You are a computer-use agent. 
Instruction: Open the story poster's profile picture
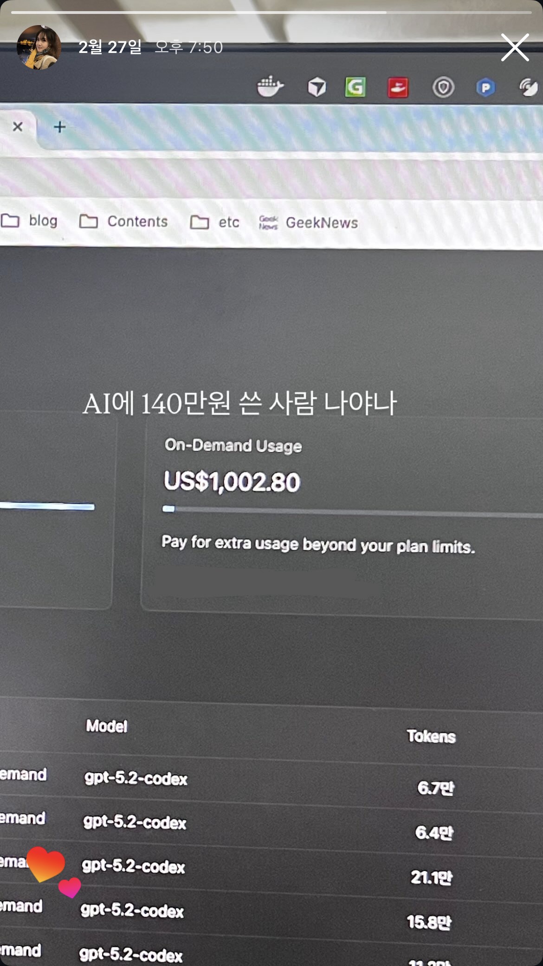(39, 47)
